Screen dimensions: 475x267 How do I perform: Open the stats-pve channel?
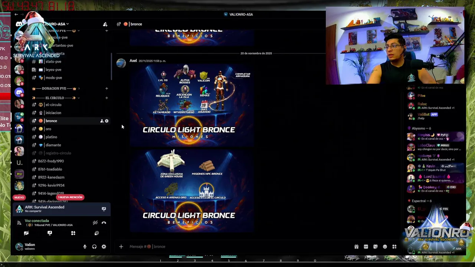53,62
